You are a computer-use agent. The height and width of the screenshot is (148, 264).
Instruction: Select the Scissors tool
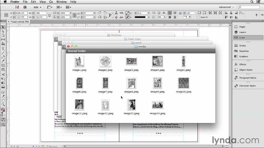point(3,74)
